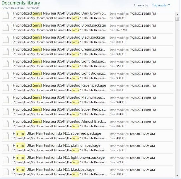Open the Top results arrange-by dropdown
Viewport: 181px width, 179px height.
pos(161,5)
